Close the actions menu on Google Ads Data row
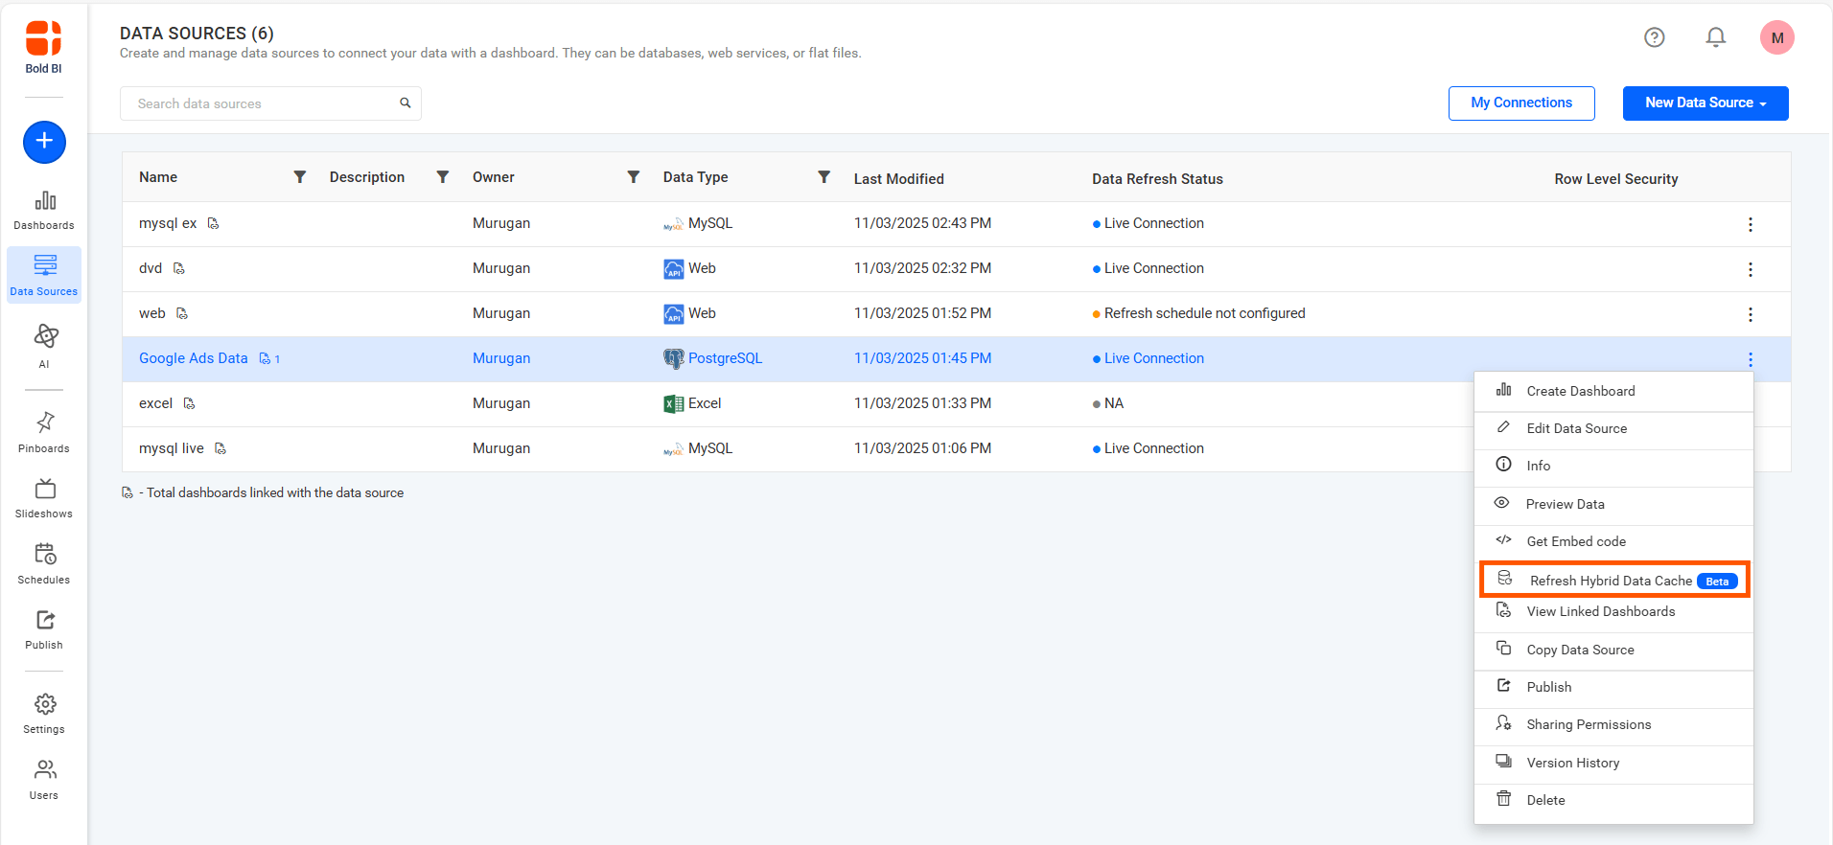 coord(1750,359)
